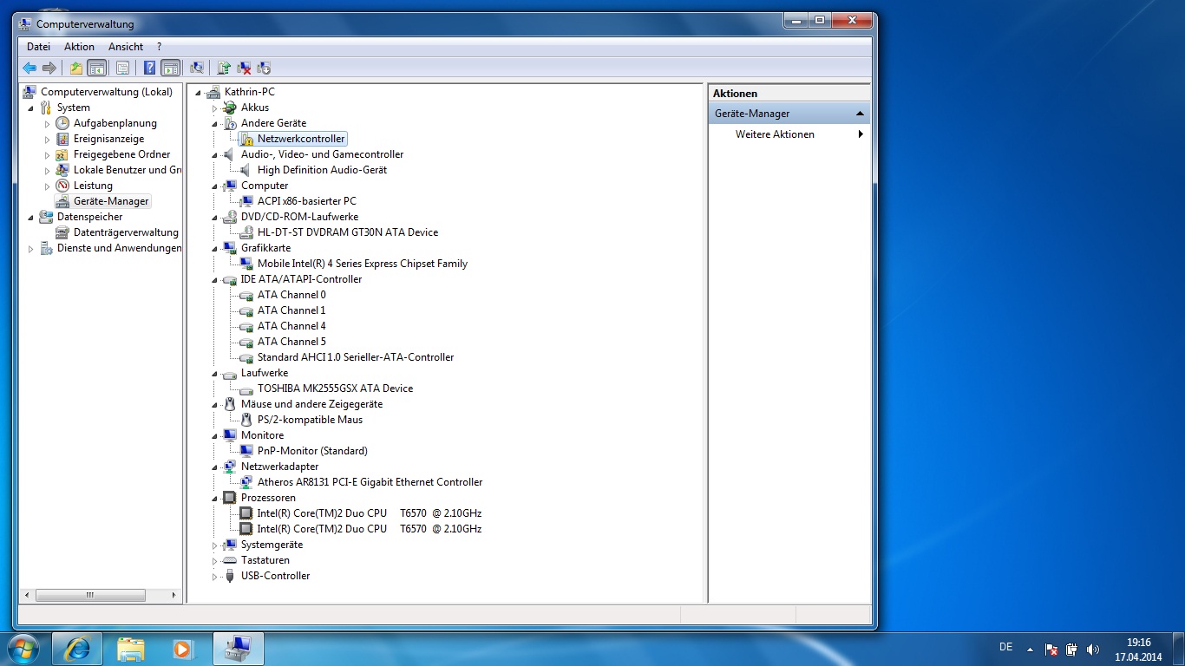The height and width of the screenshot is (666, 1185).
Task: Expand the Tastaturen category
Action: click(215, 561)
